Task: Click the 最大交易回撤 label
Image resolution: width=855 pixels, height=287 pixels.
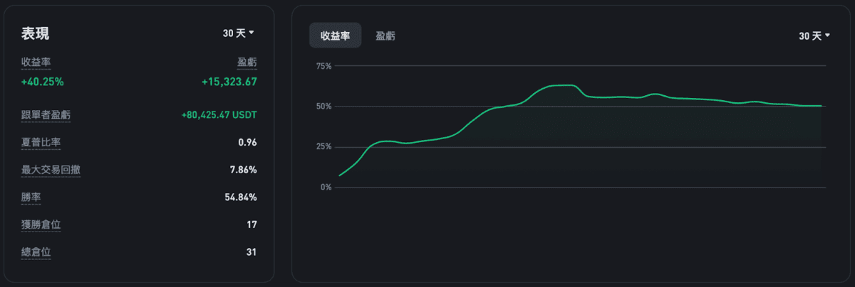Action: pos(51,170)
